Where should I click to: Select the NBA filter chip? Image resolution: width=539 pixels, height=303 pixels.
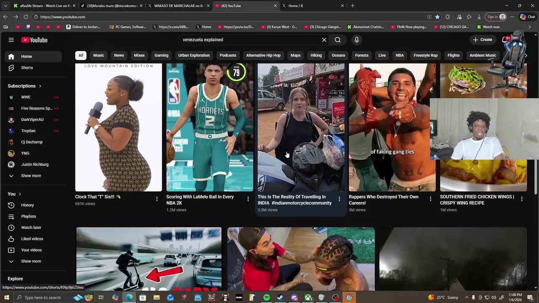[400, 56]
